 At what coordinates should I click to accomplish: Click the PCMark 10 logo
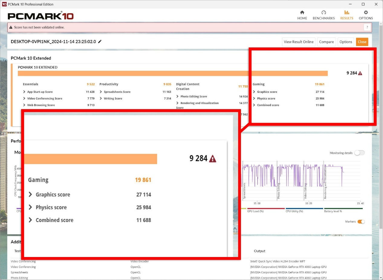(x=41, y=16)
